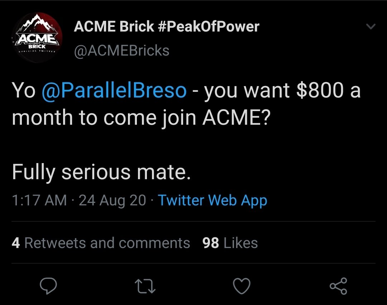
Task: Open the ACME Brick profile picture
Action: [x=38, y=38]
